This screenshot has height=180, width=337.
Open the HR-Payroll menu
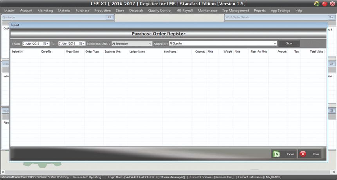pyautogui.click(x=185, y=11)
